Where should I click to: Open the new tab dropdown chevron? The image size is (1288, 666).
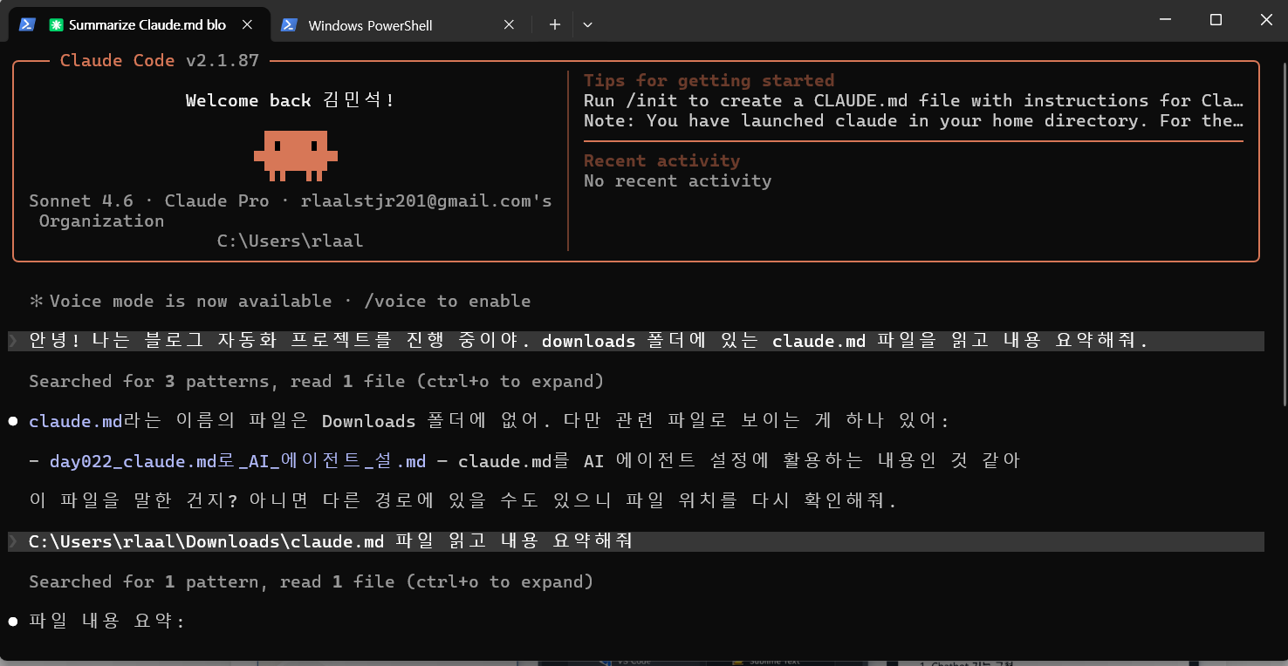(587, 25)
